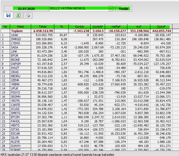The image size is (179, 156).
Task: Click row number 16 cell
Action: [x=5, y=97]
